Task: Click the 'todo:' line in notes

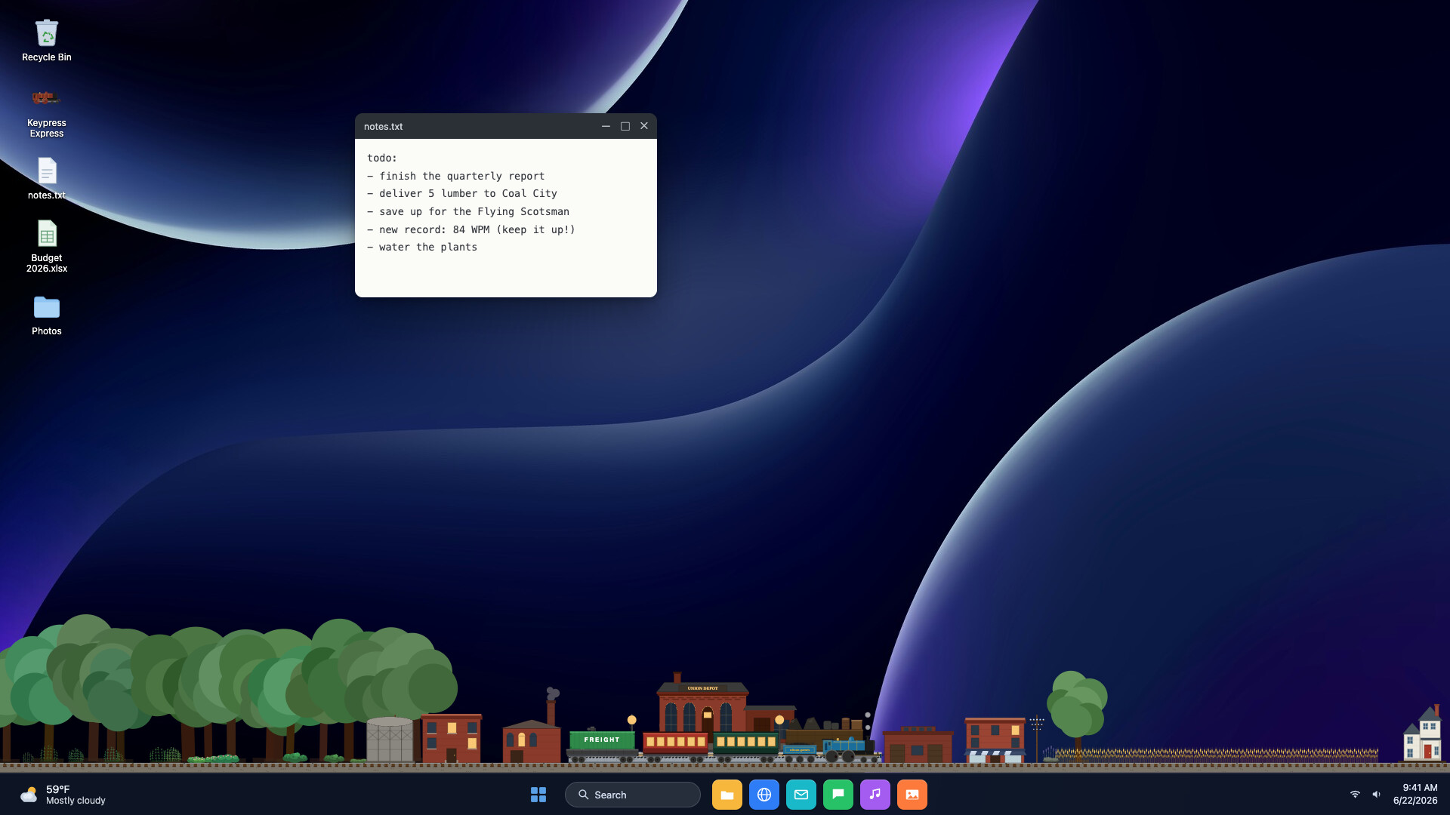Action: 382,158
